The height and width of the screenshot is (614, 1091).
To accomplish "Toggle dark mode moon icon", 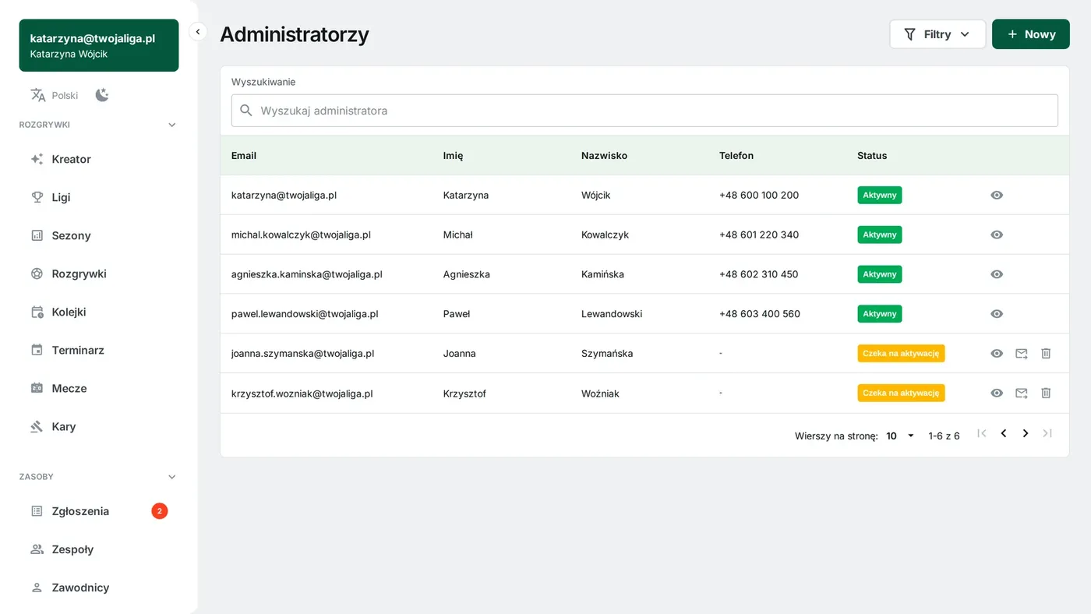I will (x=102, y=95).
